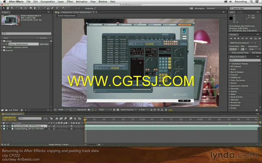Viewport: 262px width, 163px height.
Task: Open the Workspace Standard dropdown
Action: pos(217,8)
